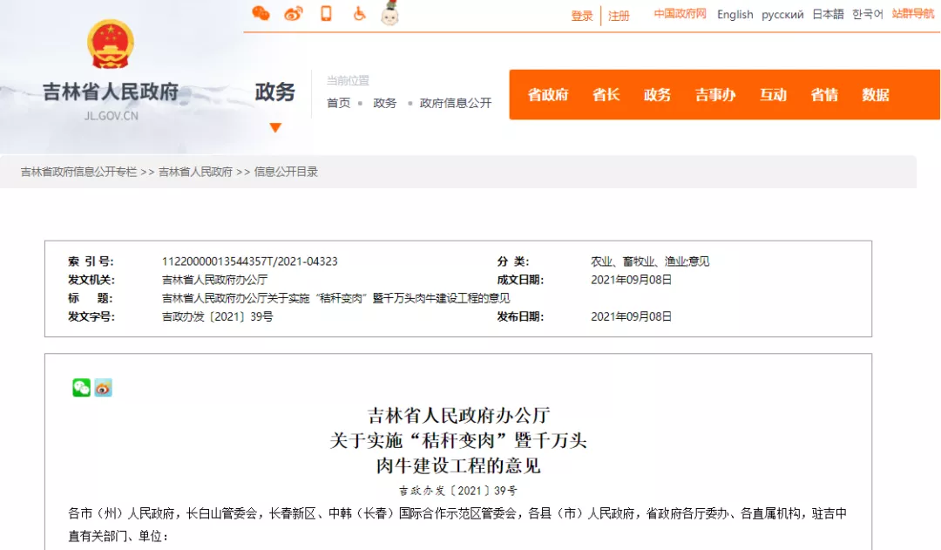The width and height of the screenshot is (941, 550).
Task: Open 吉事办 in orange navigation bar
Action: tap(715, 95)
